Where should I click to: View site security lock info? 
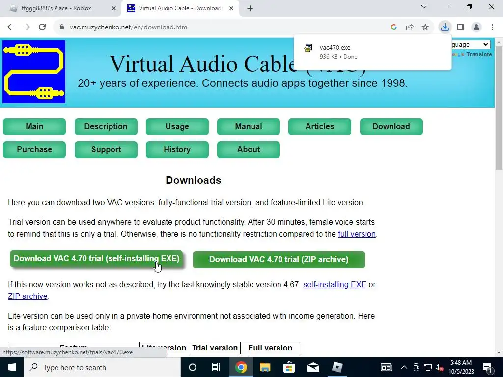62,27
